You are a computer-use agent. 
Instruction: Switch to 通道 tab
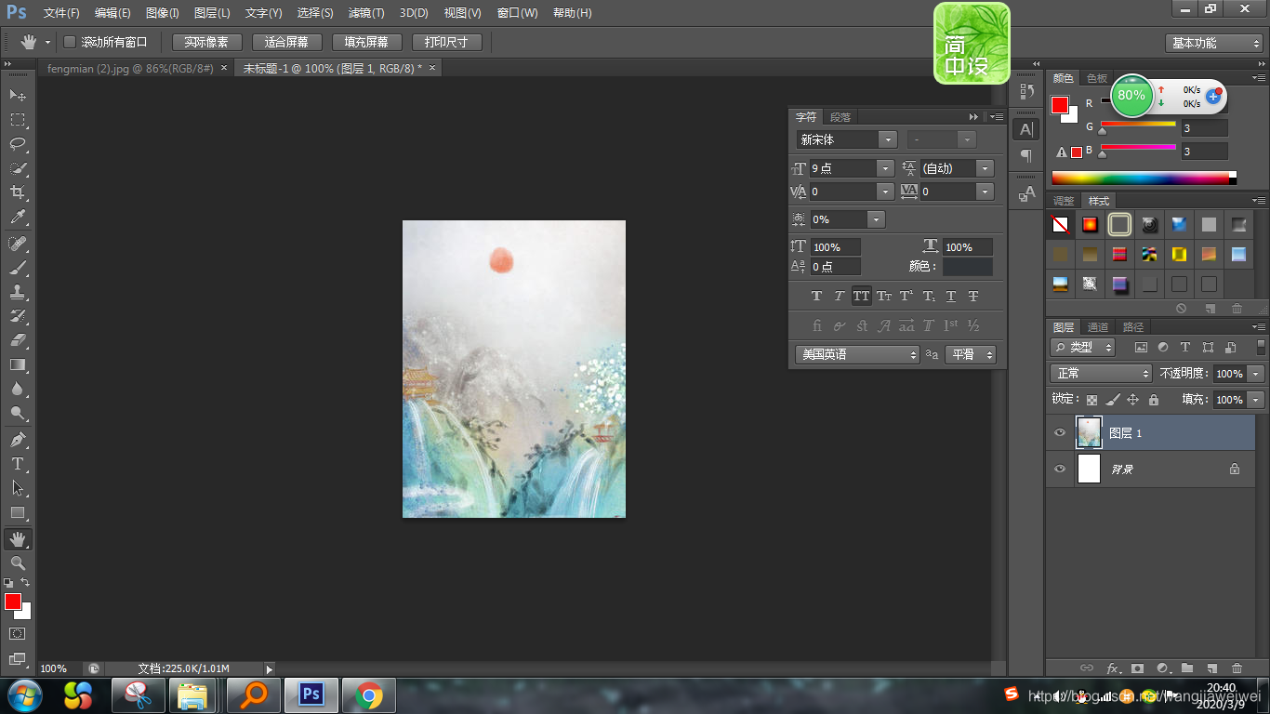coord(1098,327)
